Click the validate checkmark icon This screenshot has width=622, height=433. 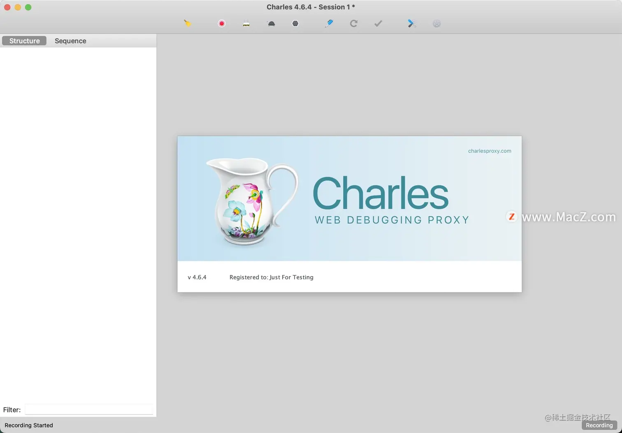click(378, 23)
